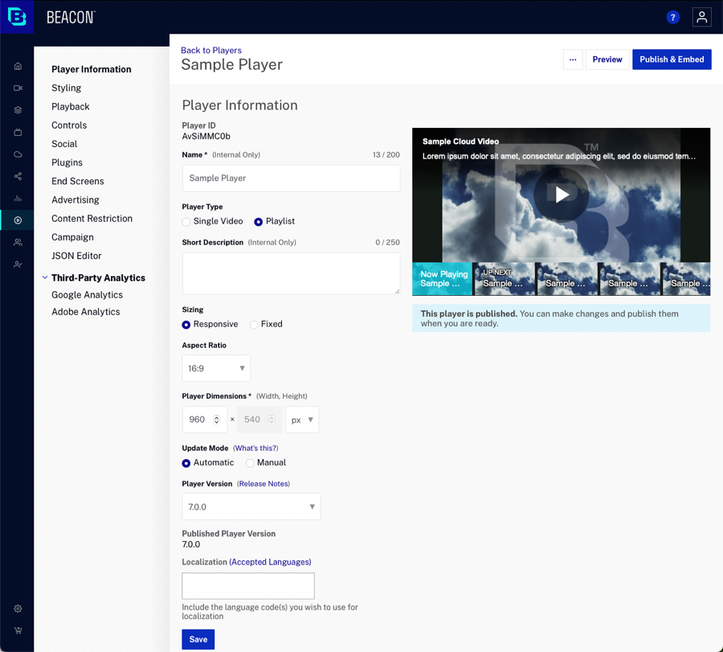The image size is (723, 652).
Task: Open the stacked layers sidebar icon
Action: (x=18, y=110)
